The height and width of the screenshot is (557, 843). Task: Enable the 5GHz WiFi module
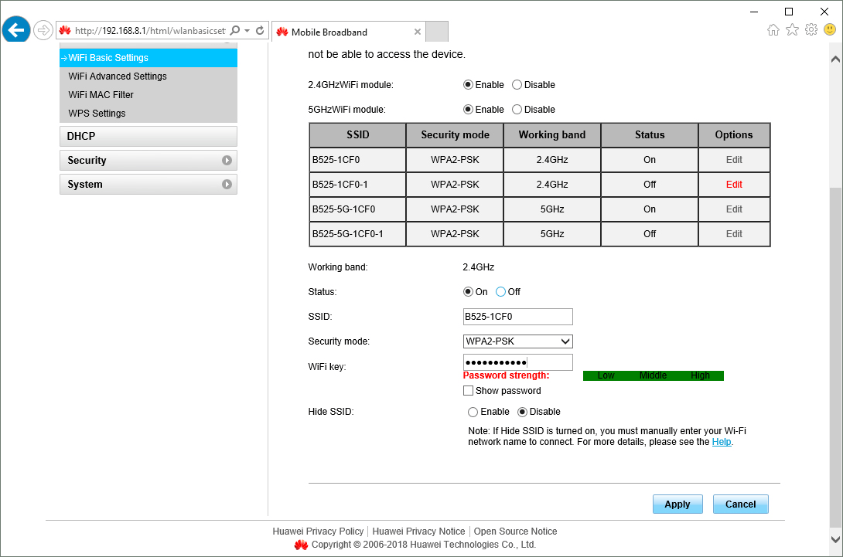tap(468, 110)
